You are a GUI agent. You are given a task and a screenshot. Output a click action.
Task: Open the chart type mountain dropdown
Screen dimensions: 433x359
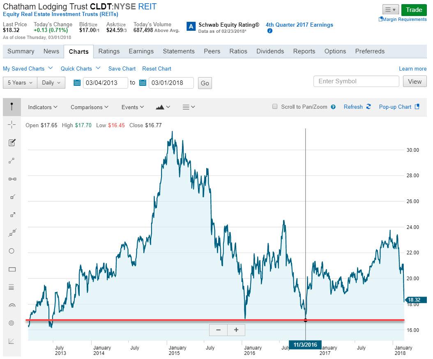163,107
